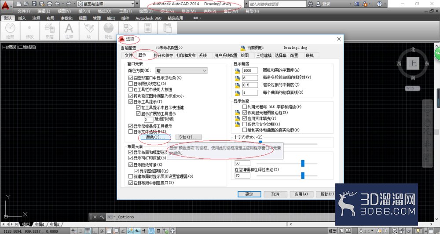Expand the quick access toolbar customize arrow
The height and width of the screenshot is (234, 440).
pyautogui.click(x=137, y=4)
